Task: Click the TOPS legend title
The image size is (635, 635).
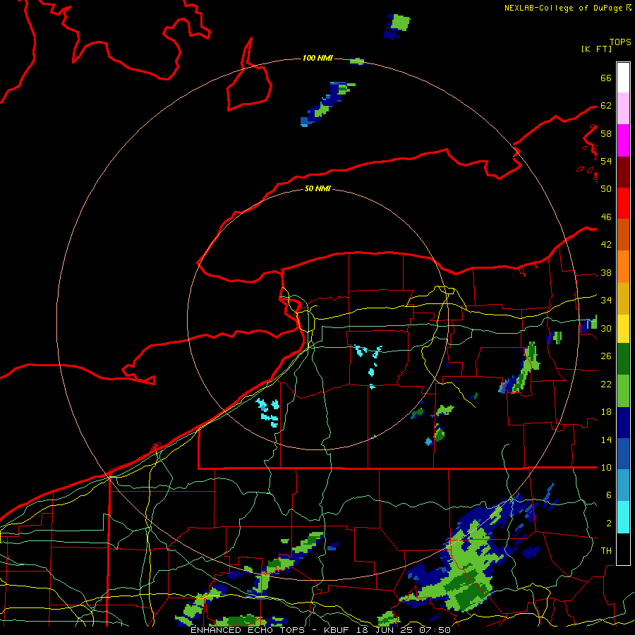Action: pyautogui.click(x=620, y=42)
